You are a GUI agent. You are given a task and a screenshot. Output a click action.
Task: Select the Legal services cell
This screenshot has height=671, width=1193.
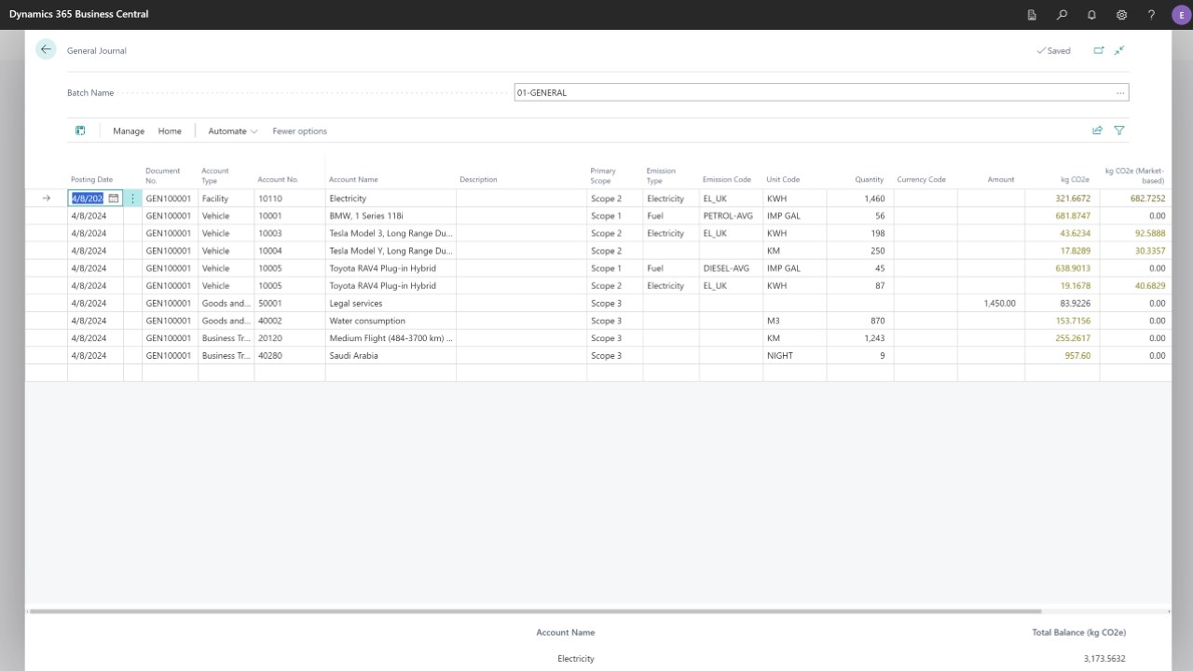tap(391, 303)
